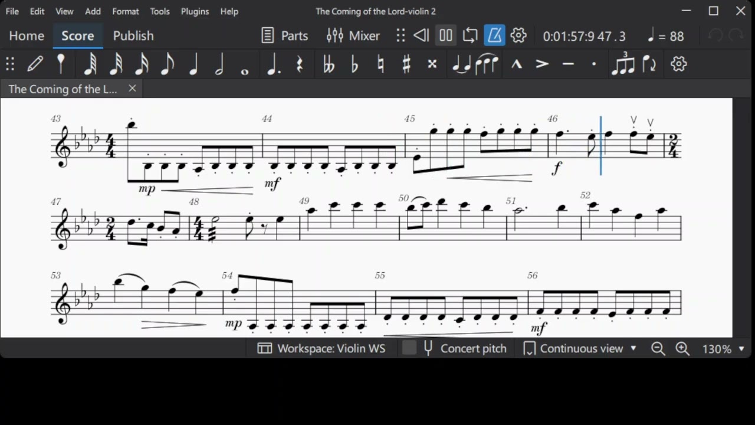755x425 pixels.
Task: Select the half note duration
Action: coord(219,64)
